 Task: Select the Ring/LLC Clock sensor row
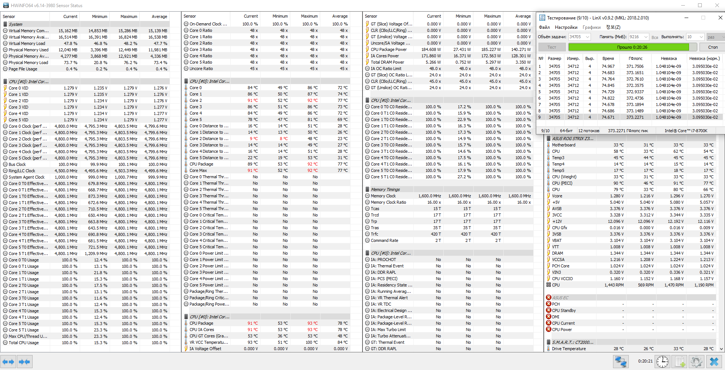tap(85, 171)
